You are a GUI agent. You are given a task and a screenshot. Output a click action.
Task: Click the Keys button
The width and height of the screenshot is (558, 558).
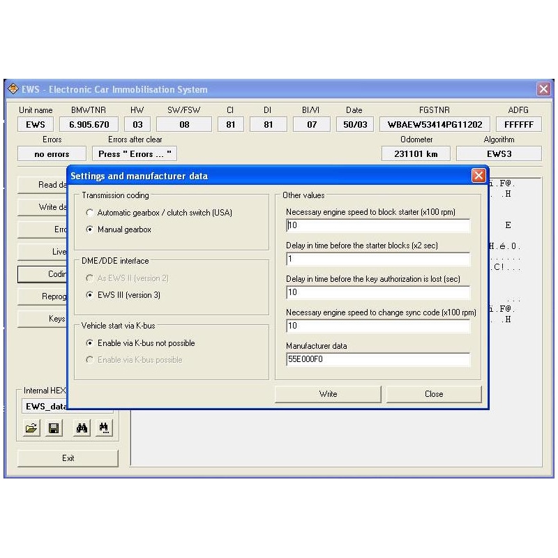(43, 319)
